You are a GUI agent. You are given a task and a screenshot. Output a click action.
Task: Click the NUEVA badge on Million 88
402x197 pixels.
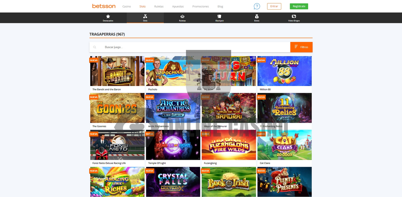261,60
